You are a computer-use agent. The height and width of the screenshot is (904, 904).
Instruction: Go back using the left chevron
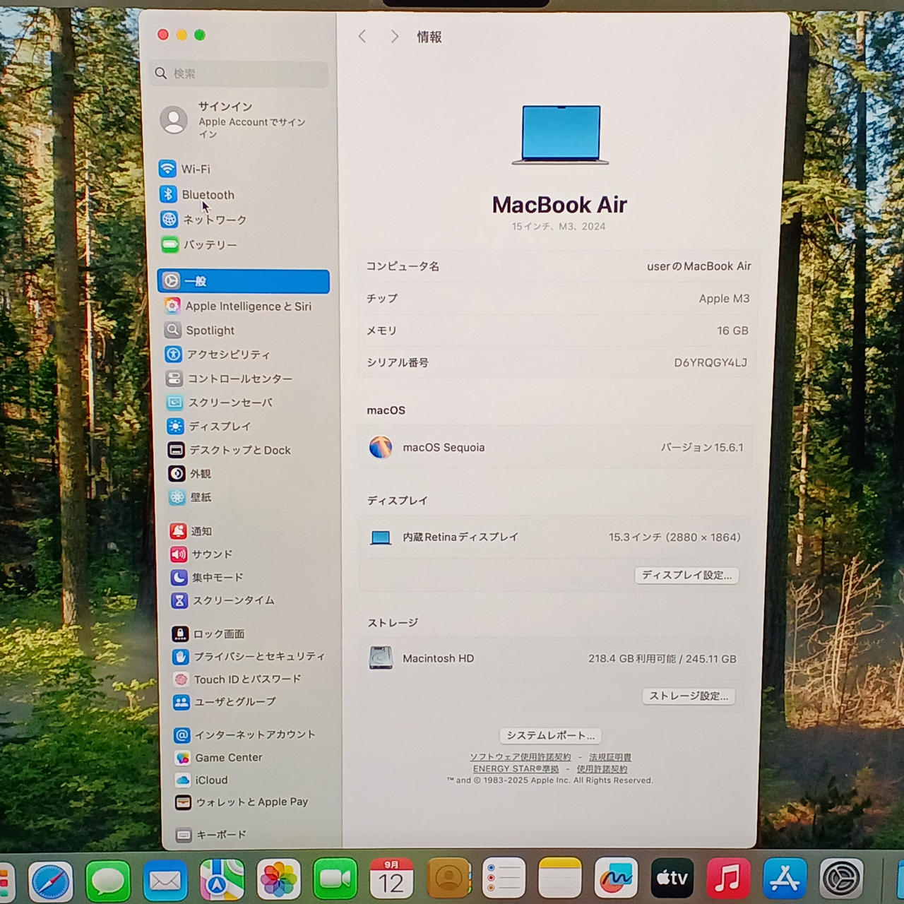(362, 37)
